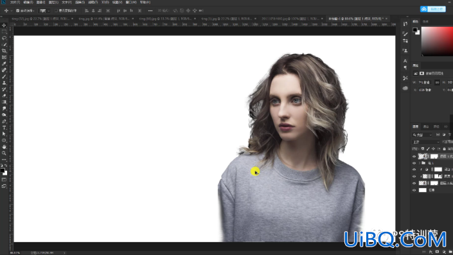Toggle lock image pixels brush icon
This screenshot has height=255, width=453.
pos(428,149)
